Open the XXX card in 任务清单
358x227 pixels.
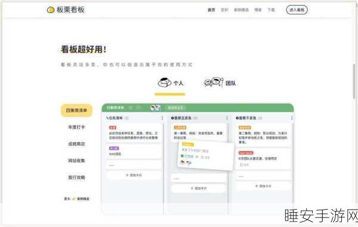[x=134, y=151]
